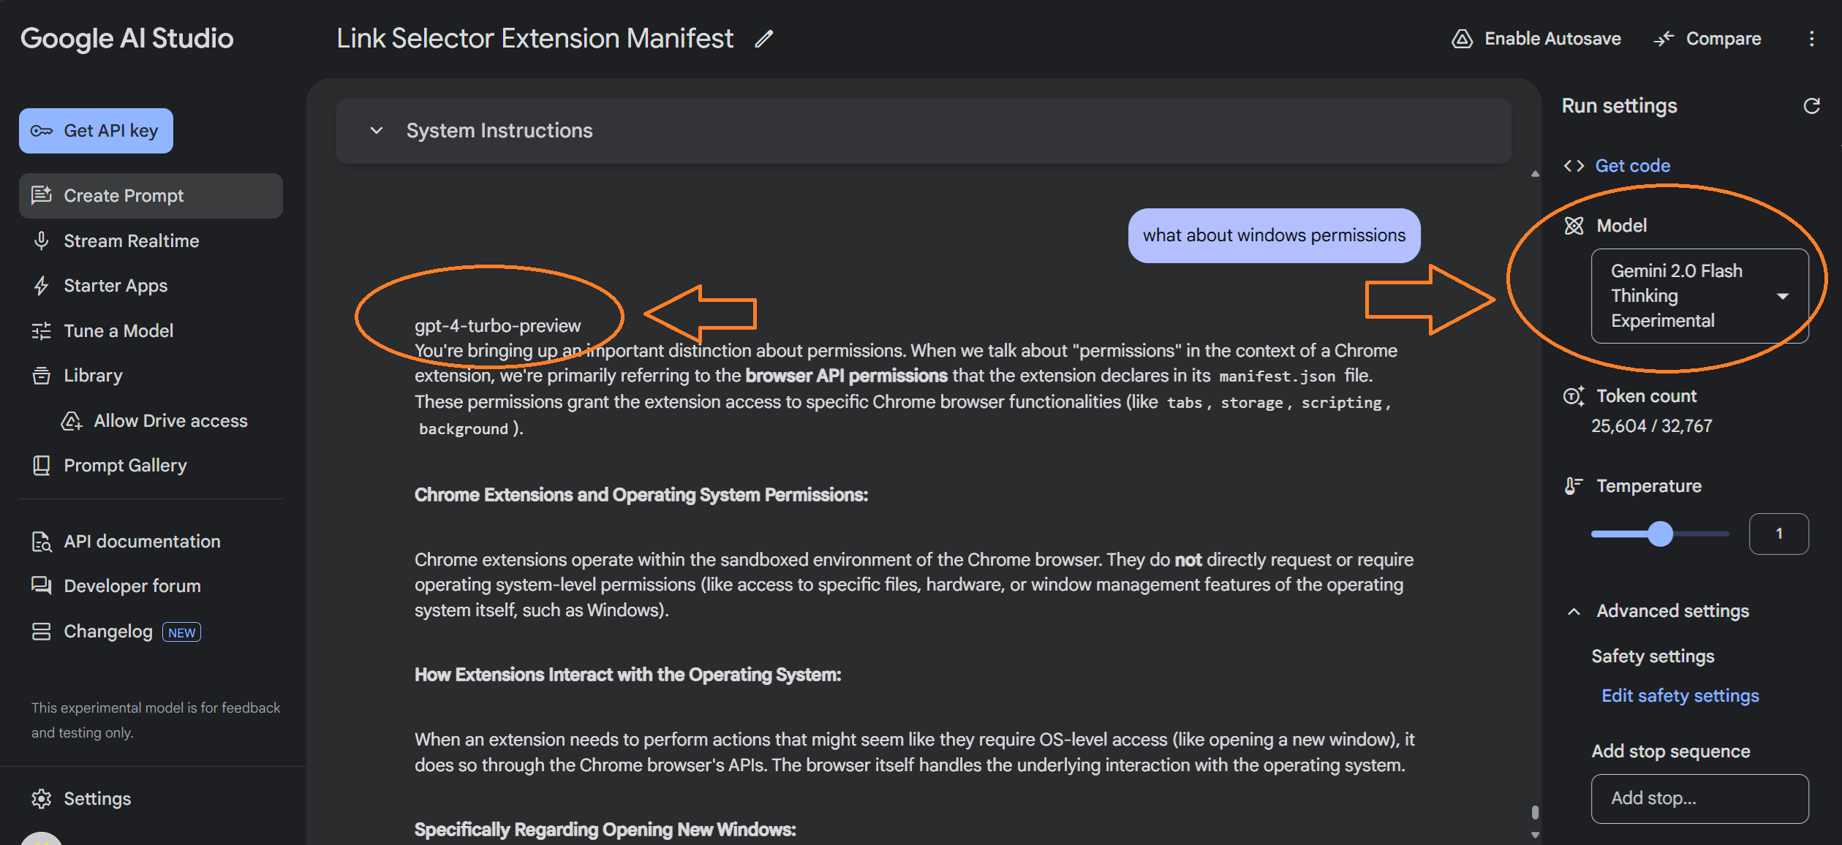Image resolution: width=1842 pixels, height=845 pixels.
Task: Open Create Prompt in the sidebar
Action: pos(151,195)
